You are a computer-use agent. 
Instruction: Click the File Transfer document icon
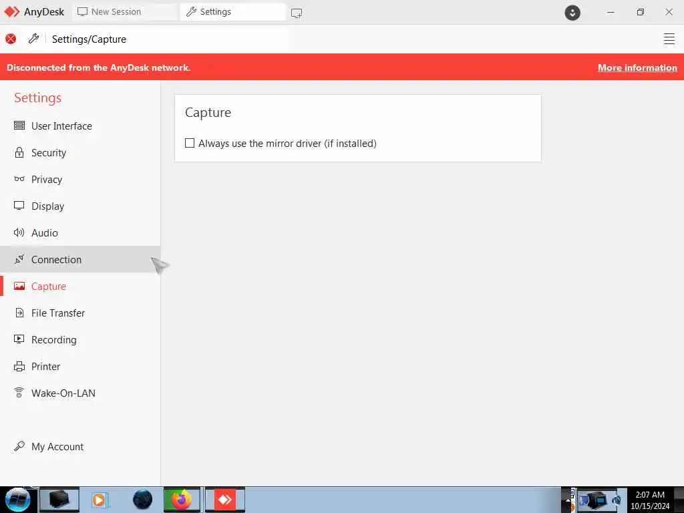point(19,313)
